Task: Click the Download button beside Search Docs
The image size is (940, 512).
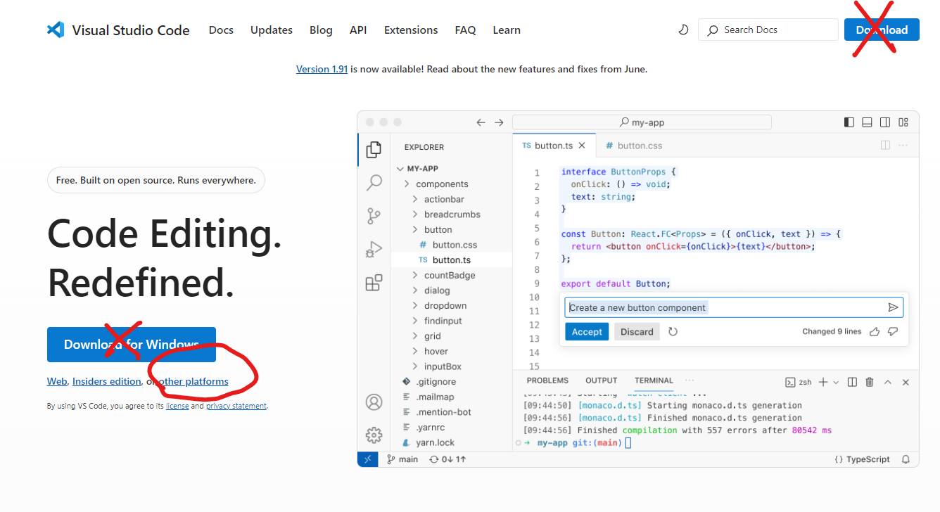Action: [x=882, y=30]
